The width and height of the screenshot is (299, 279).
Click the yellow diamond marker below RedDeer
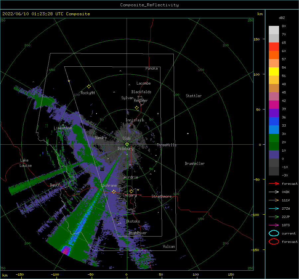137,108
